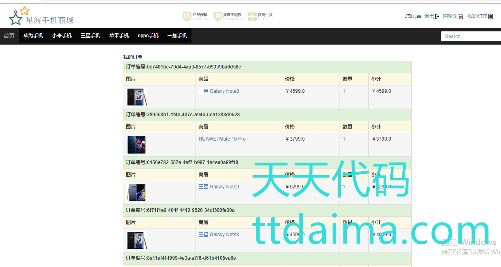Open the 三星手机 category tab
The height and width of the screenshot is (267, 501).
(x=90, y=36)
